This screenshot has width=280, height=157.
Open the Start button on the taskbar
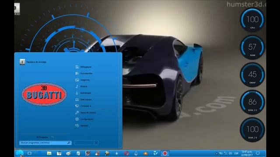19,153
